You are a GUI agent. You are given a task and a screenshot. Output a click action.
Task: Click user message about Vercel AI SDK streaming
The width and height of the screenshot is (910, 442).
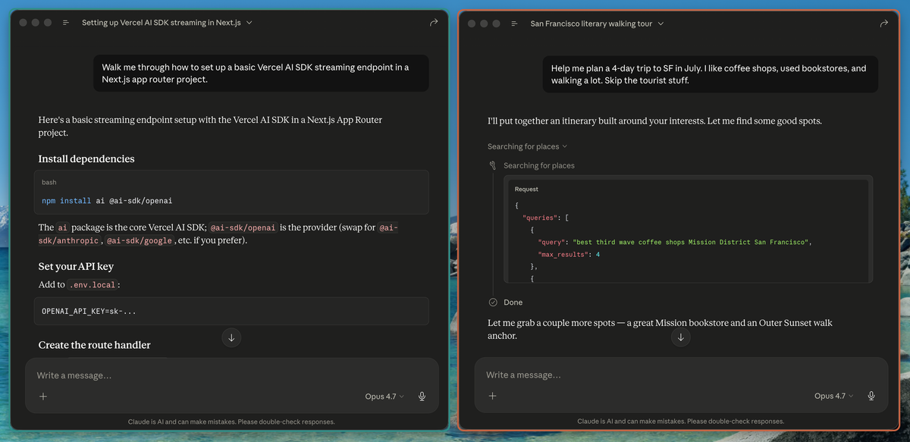[x=261, y=73]
